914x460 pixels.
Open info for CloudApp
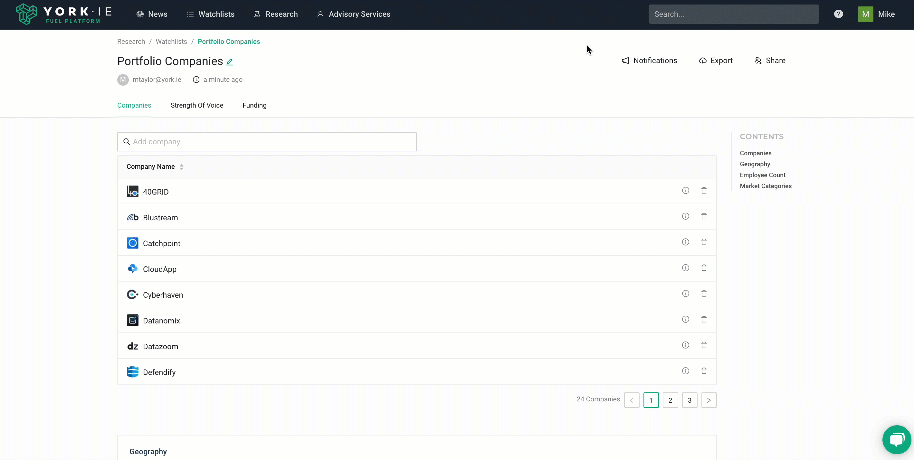pos(685,268)
